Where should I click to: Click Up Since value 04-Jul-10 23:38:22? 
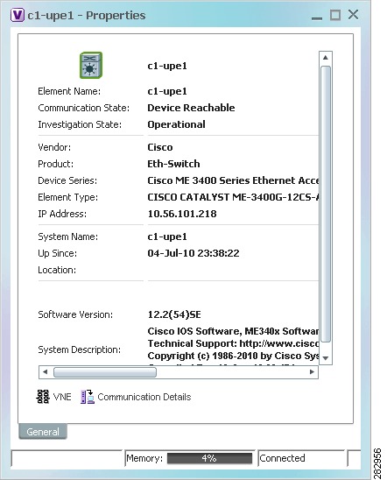click(193, 253)
